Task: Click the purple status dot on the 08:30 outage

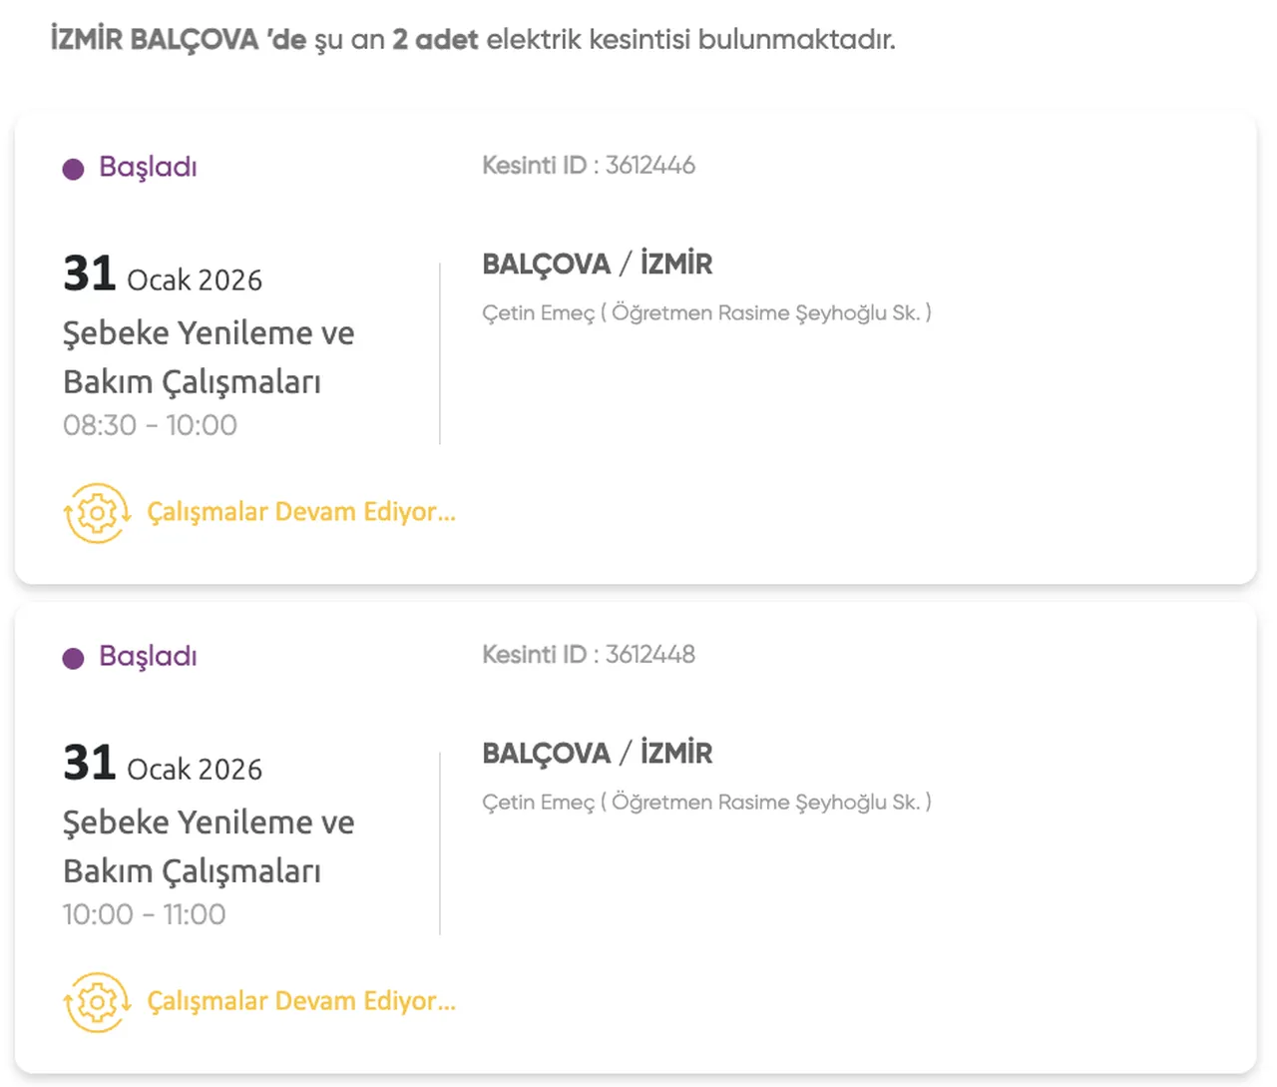Action: coord(73,169)
